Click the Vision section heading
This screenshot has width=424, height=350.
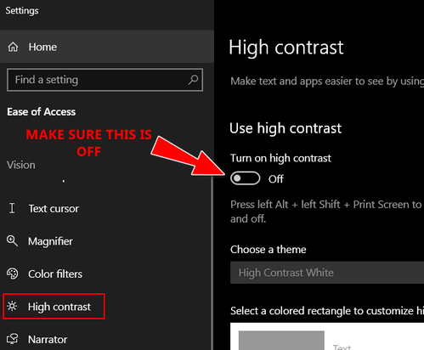(x=21, y=165)
